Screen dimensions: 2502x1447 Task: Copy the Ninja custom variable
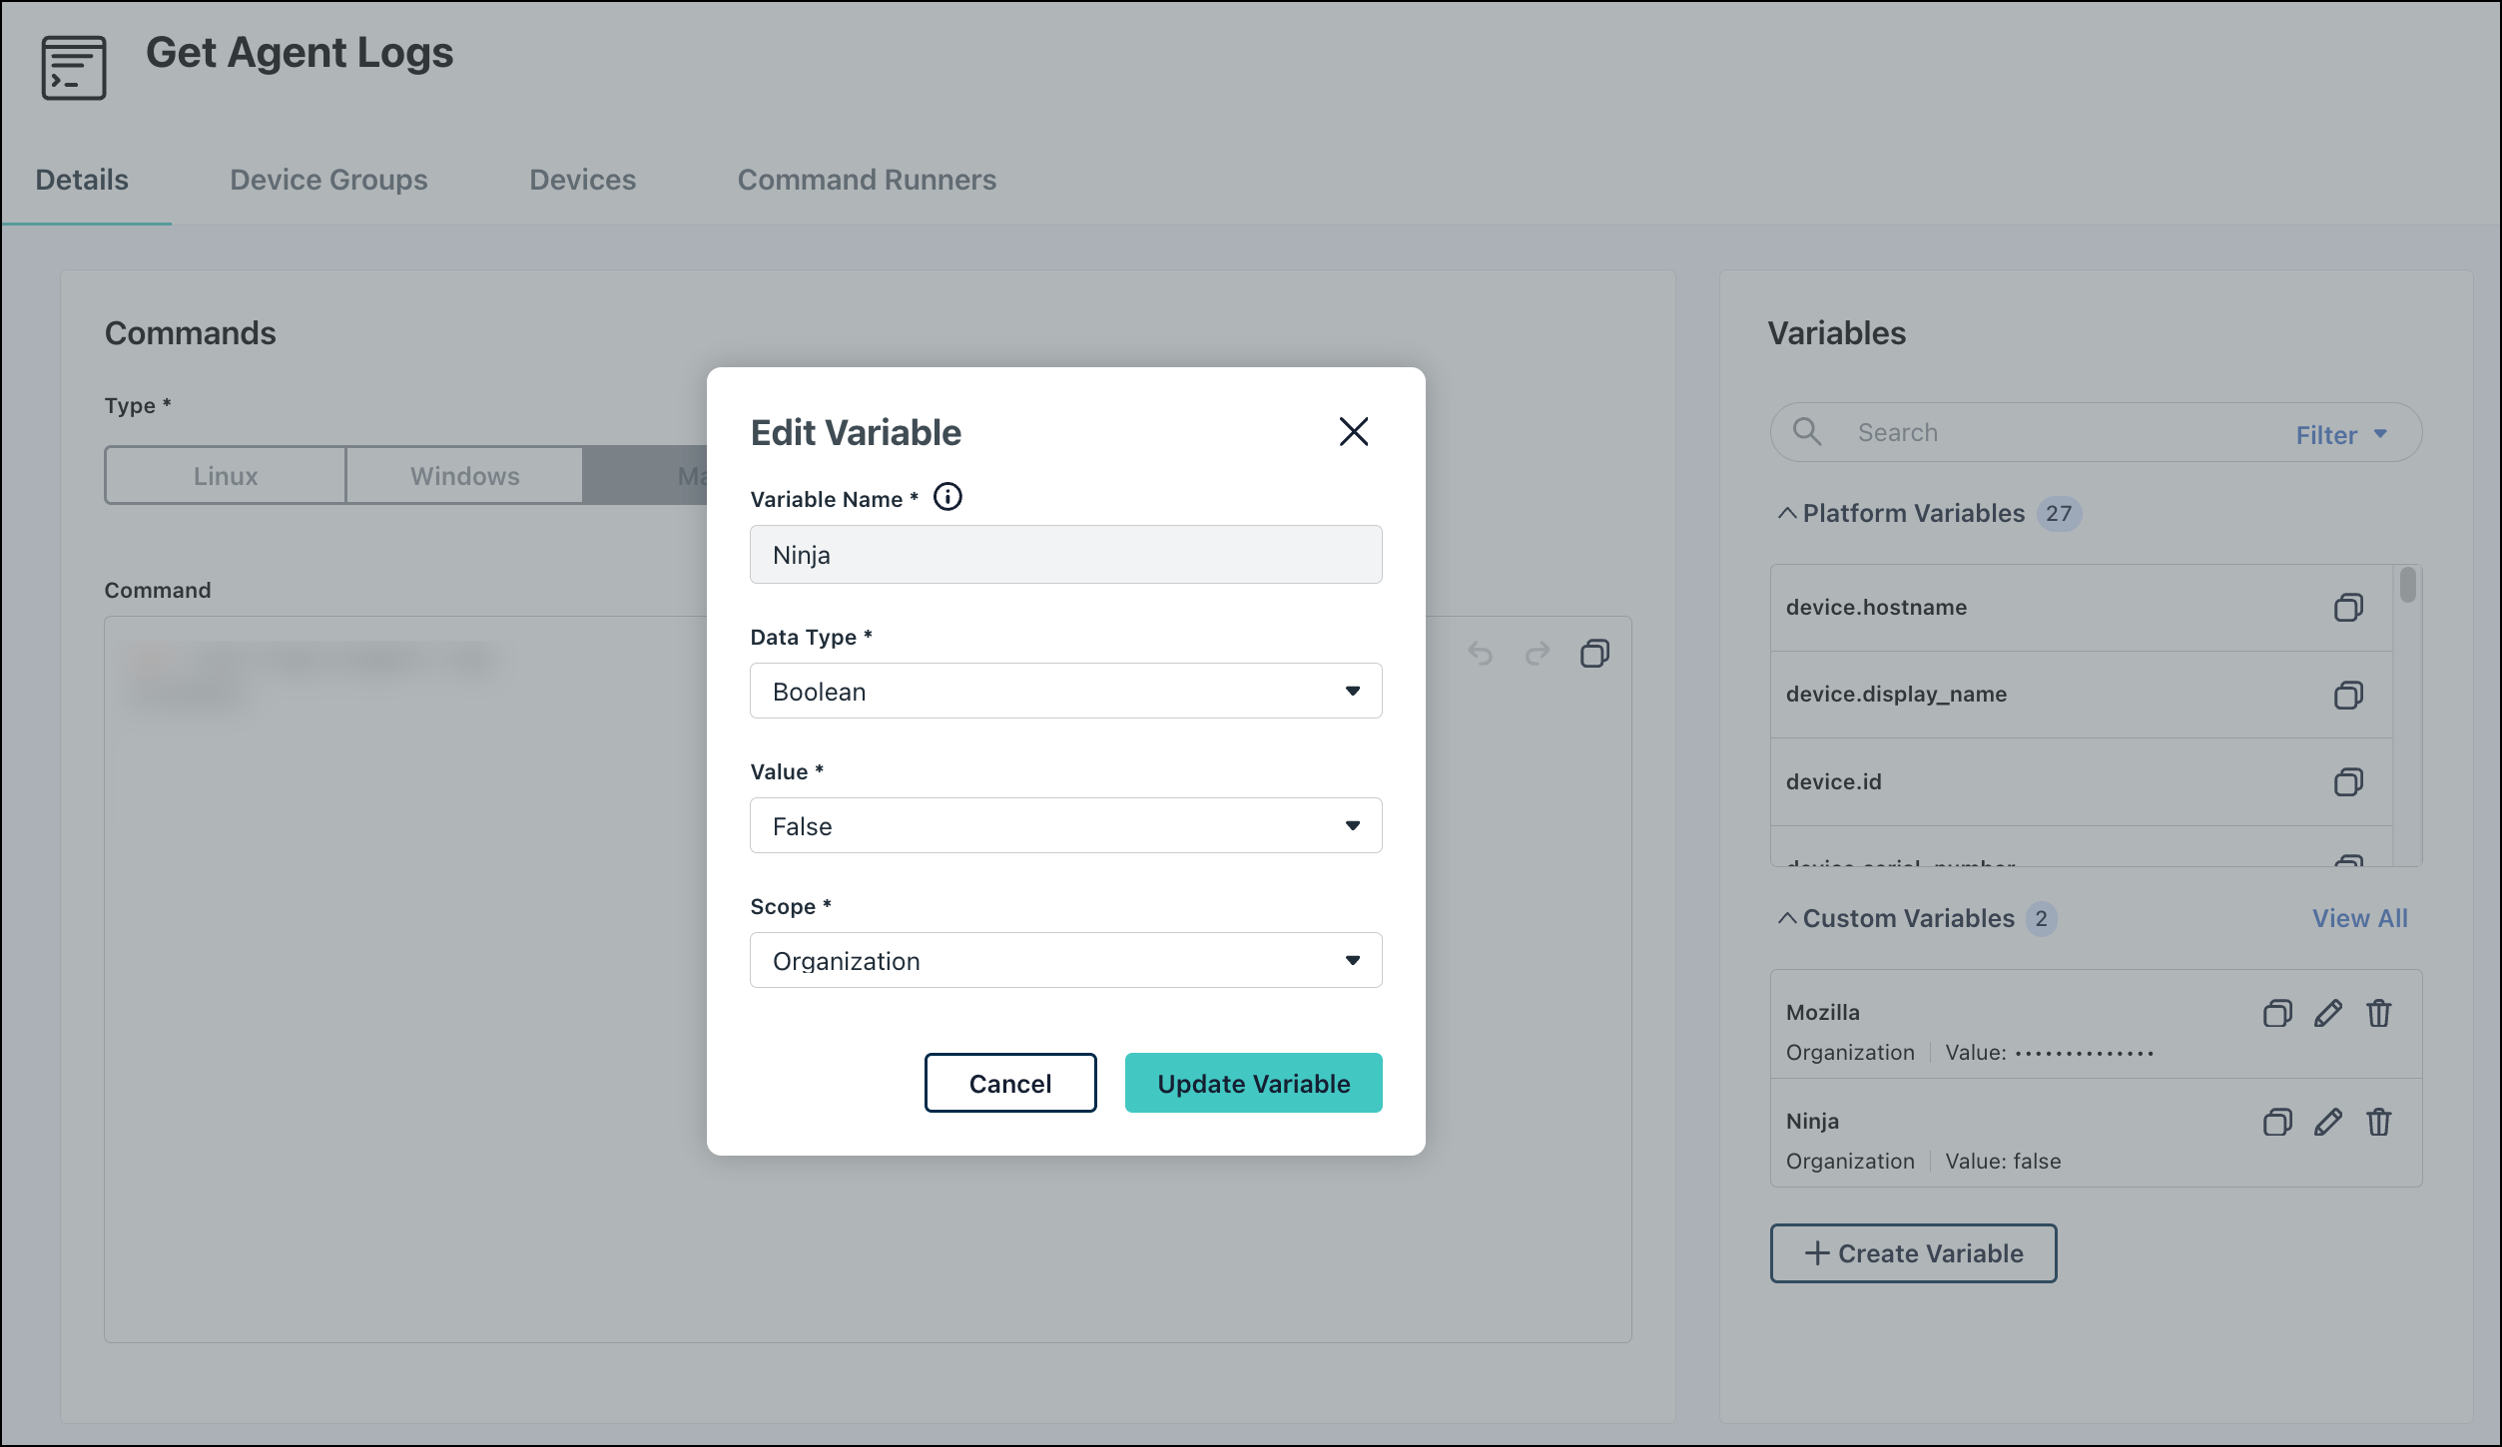pyautogui.click(x=2276, y=1123)
